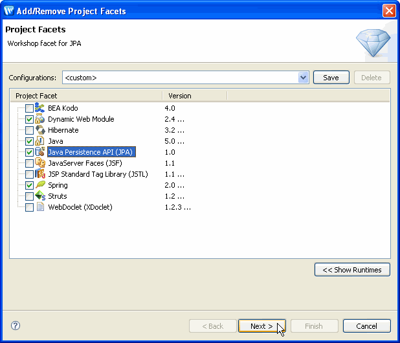Check the JavaServer Faces (JSF) checkbox

29,163
